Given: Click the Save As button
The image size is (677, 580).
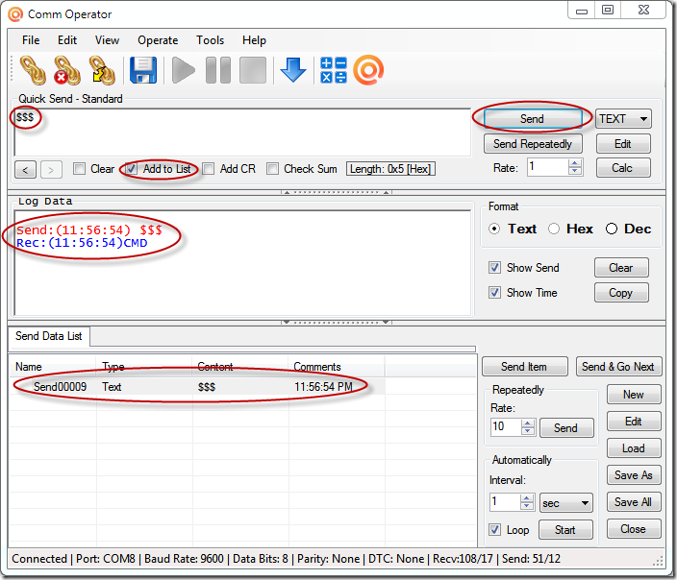Looking at the screenshot, I should pos(634,475).
